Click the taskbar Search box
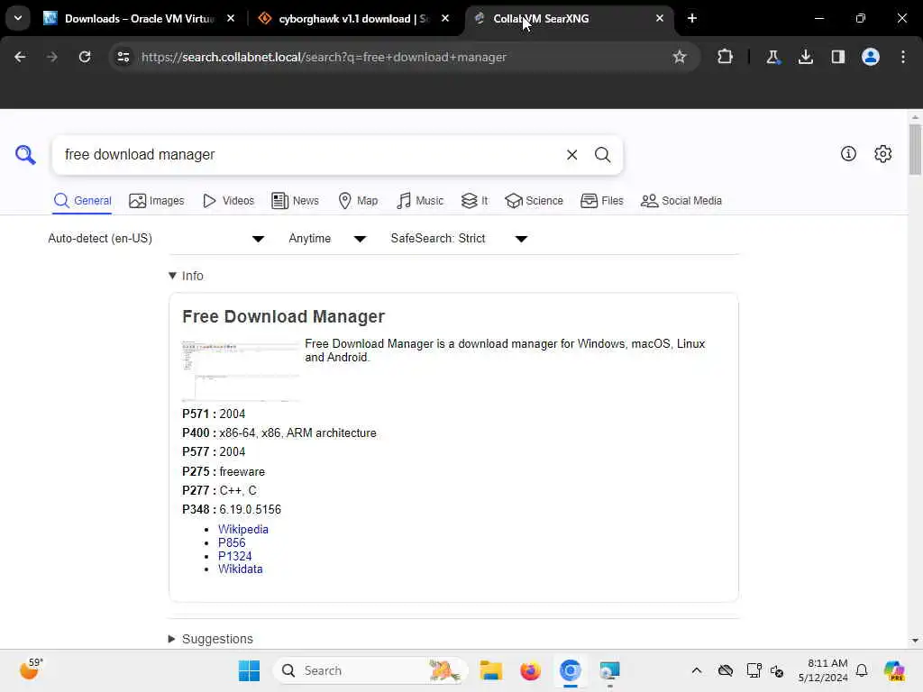The height and width of the screenshot is (692, 923). tap(370, 670)
